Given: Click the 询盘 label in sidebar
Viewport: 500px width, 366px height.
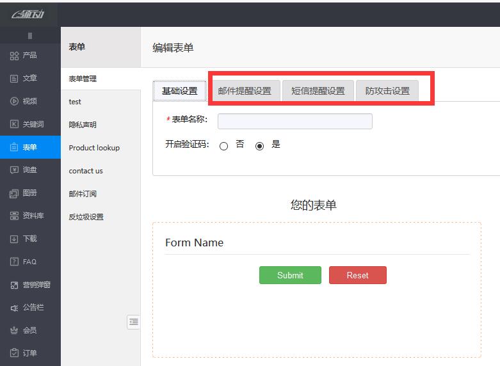Looking at the screenshot, I should pos(29,170).
